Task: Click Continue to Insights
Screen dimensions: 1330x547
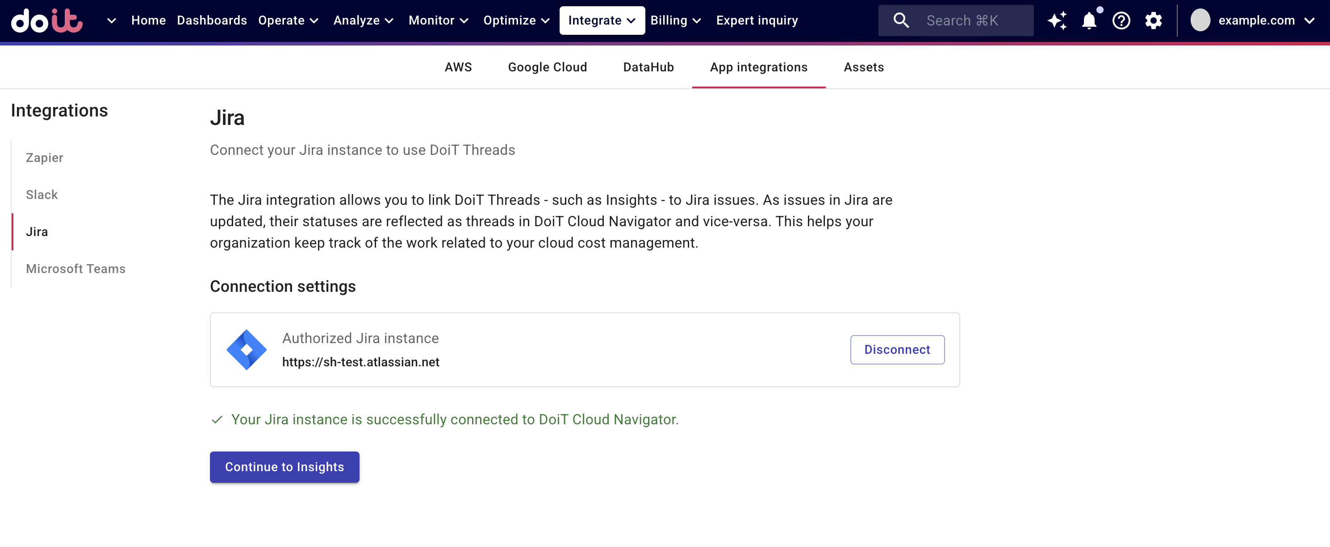Action: click(284, 467)
